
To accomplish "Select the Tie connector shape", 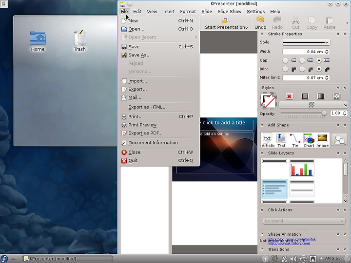I will point(295,140).
